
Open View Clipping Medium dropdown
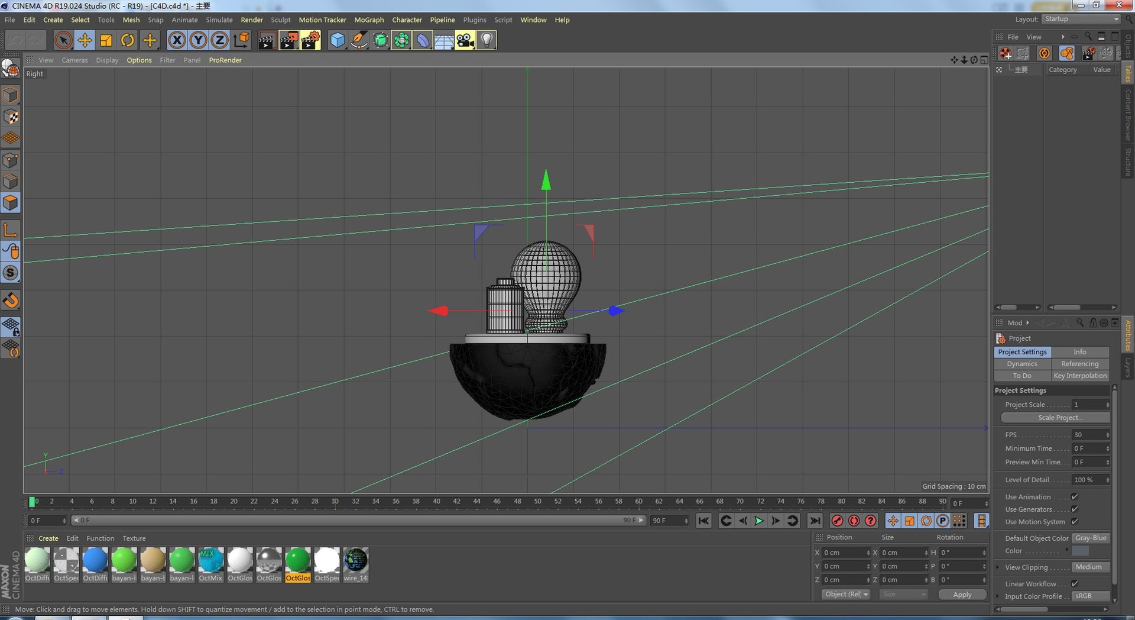pos(1091,567)
